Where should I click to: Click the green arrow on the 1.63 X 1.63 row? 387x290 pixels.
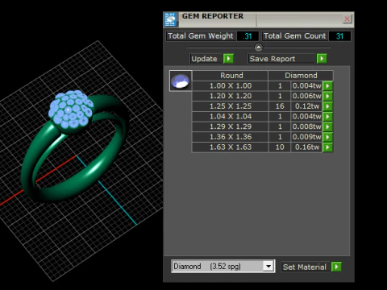[327, 147]
